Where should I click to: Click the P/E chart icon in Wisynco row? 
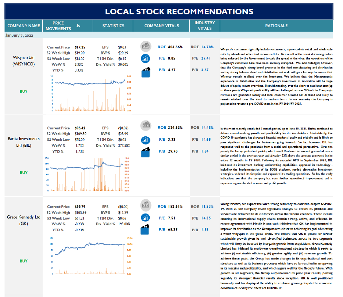click(146, 58)
